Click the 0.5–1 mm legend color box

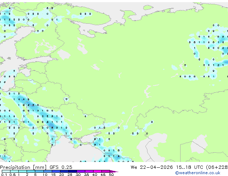(14, 171)
